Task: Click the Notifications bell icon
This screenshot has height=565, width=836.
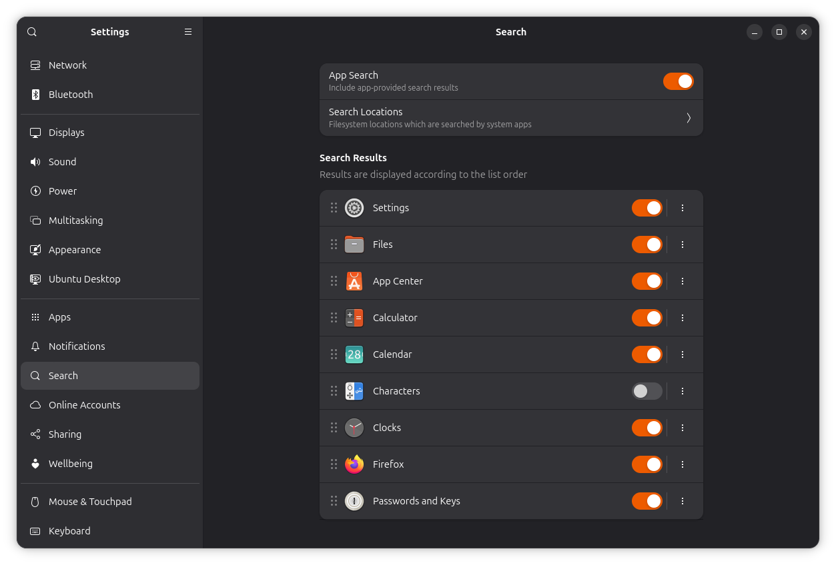Action: point(35,346)
